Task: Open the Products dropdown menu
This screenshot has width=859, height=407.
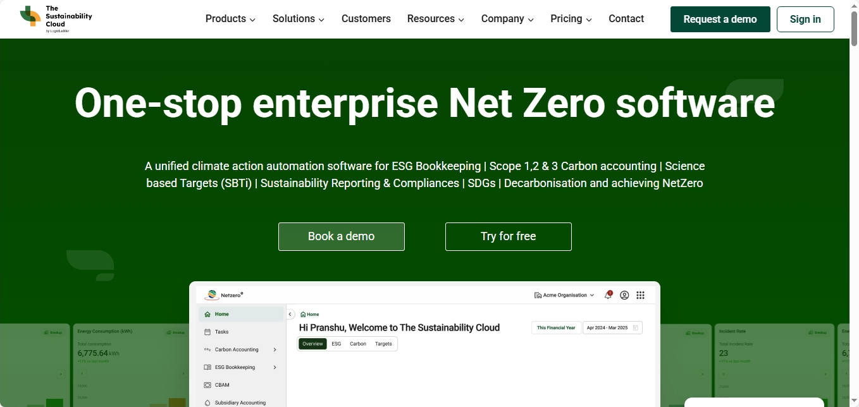Action: point(230,19)
